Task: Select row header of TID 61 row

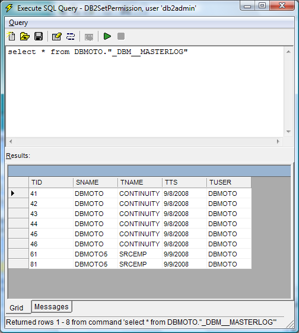Action: point(18,254)
